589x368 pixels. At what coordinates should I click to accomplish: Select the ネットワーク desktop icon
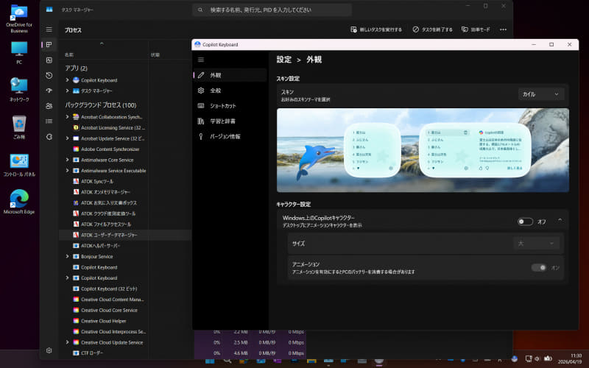click(19, 90)
